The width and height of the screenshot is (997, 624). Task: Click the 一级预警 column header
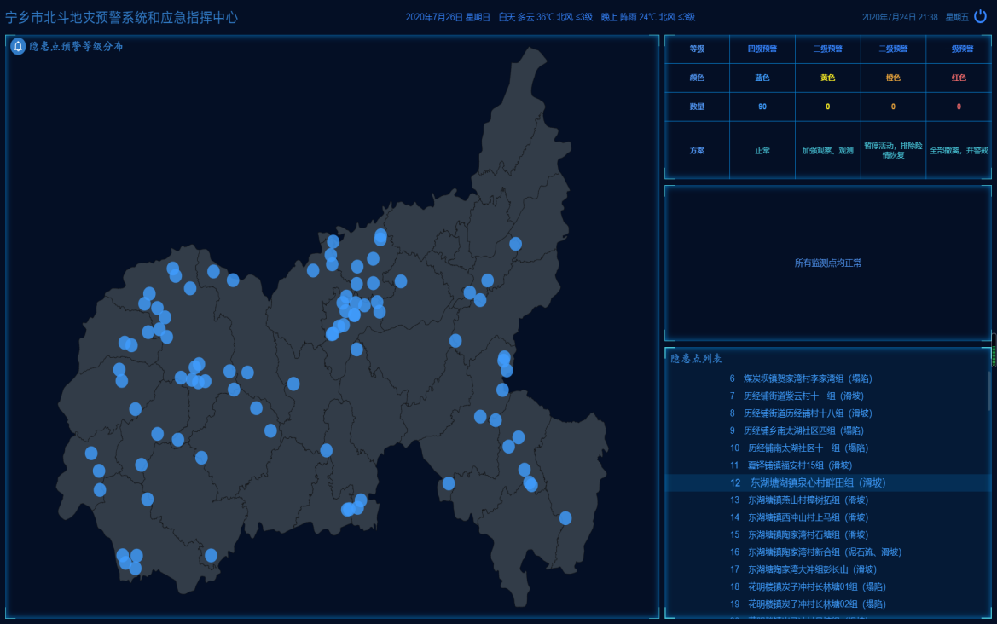[959, 49]
